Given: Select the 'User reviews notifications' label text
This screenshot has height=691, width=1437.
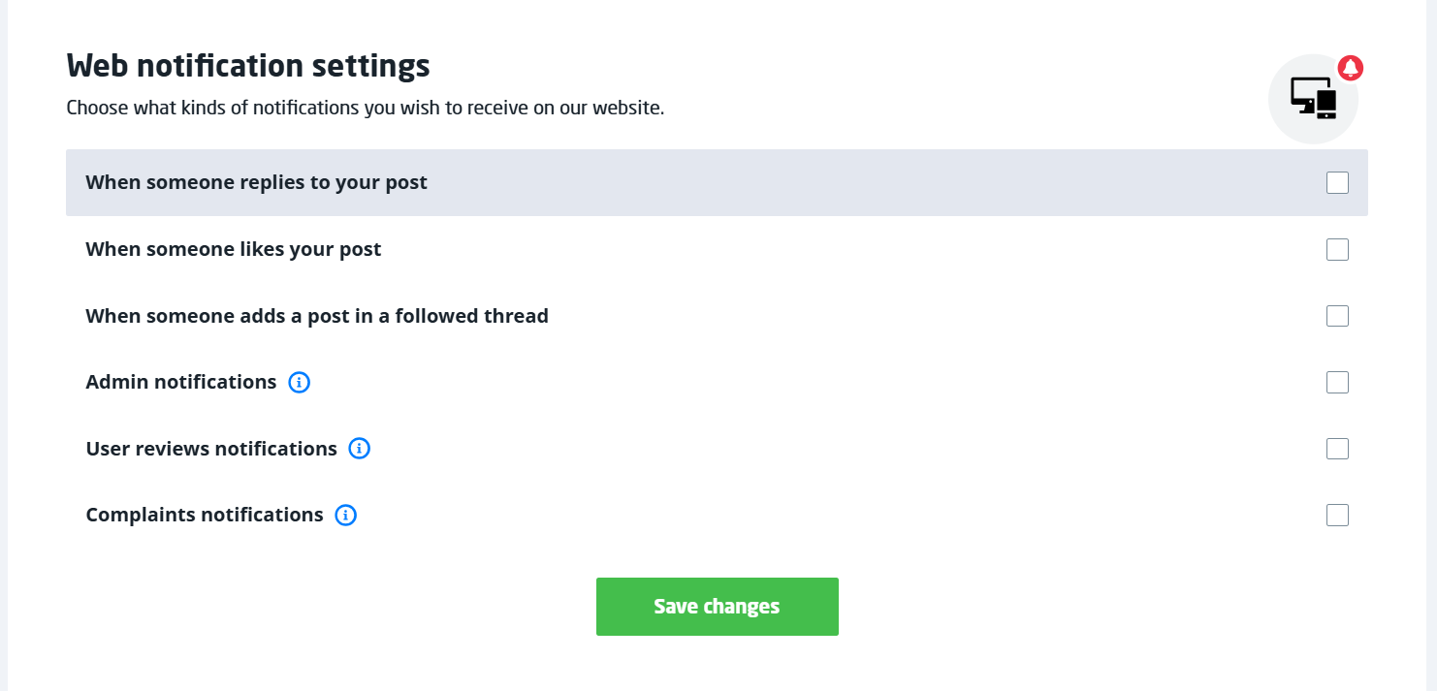Looking at the screenshot, I should click(211, 449).
